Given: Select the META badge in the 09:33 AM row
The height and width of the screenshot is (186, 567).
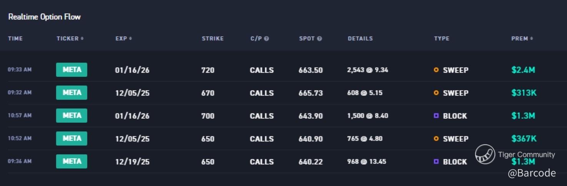Looking at the screenshot, I should [72, 70].
